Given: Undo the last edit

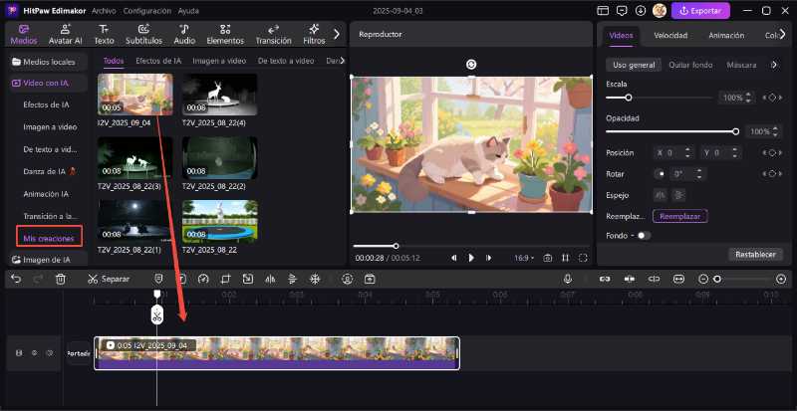Looking at the screenshot, I should [x=16, y=279].
